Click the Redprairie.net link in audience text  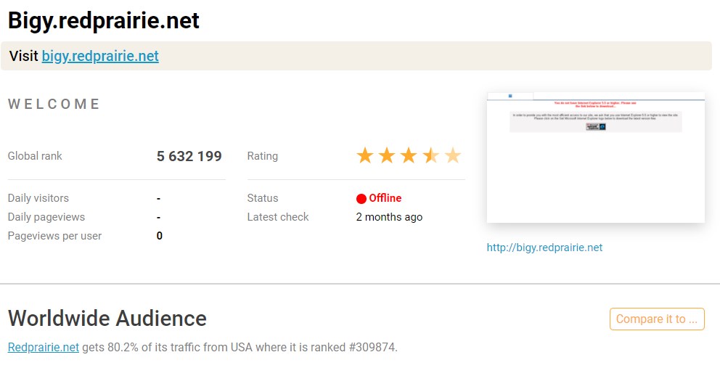44,348
